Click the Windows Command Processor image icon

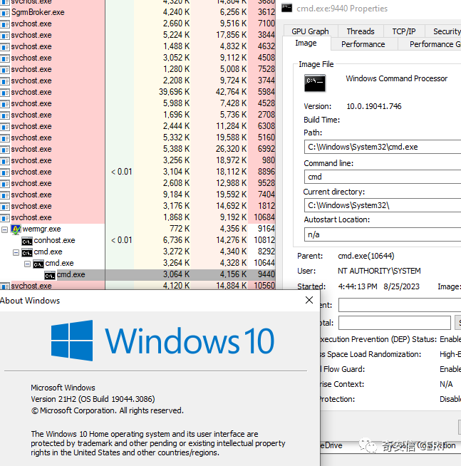pos(315,83)
